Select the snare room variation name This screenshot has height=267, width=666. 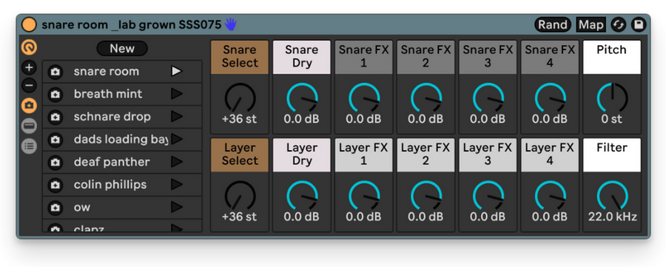point(106,71)
